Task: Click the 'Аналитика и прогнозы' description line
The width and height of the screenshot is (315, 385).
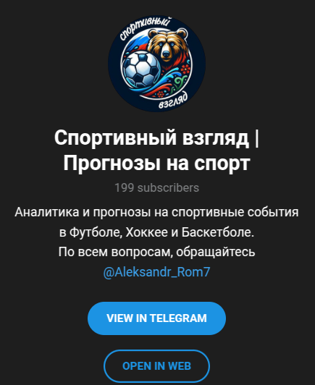Action: coord(156,212)
